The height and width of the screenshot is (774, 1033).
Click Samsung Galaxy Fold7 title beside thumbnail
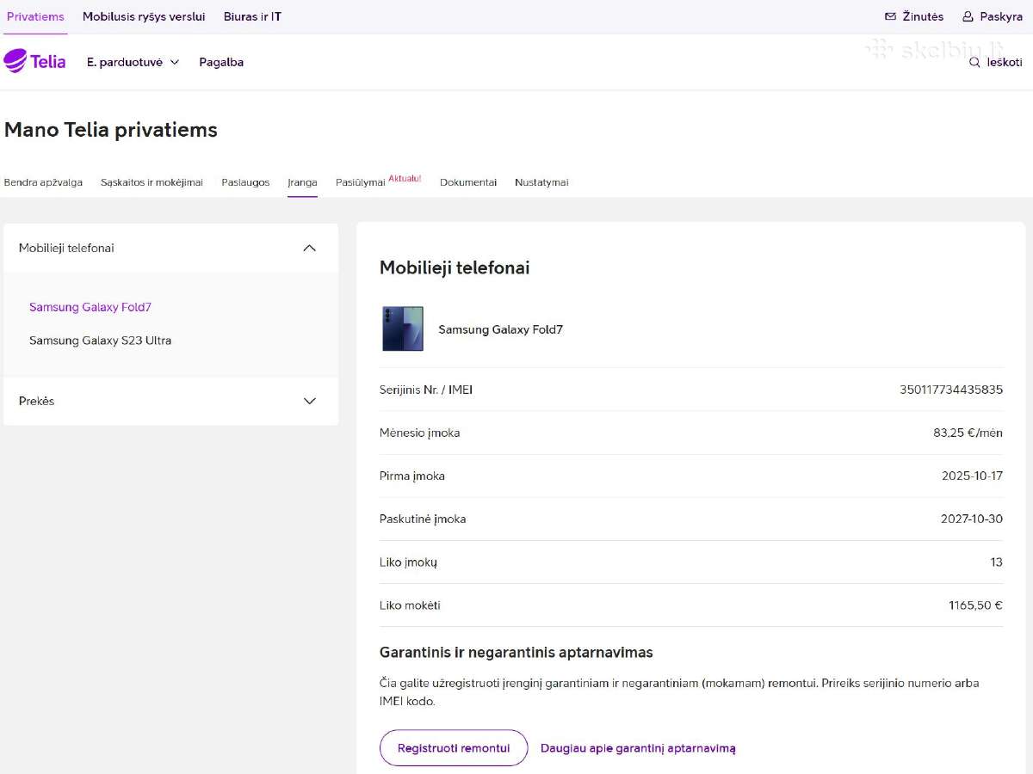(500, 329)
